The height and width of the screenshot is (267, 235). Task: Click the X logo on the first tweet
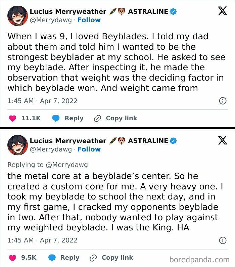222,11
